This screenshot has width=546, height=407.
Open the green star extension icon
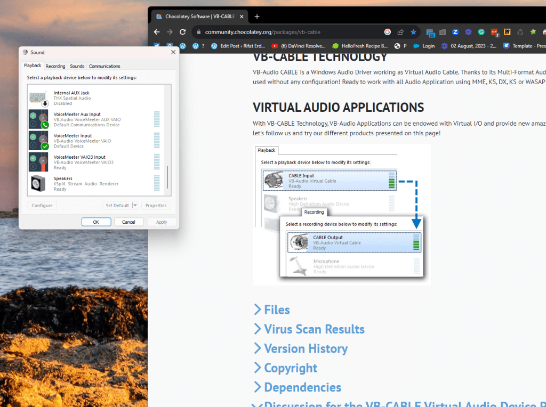[x=533, y=32]
